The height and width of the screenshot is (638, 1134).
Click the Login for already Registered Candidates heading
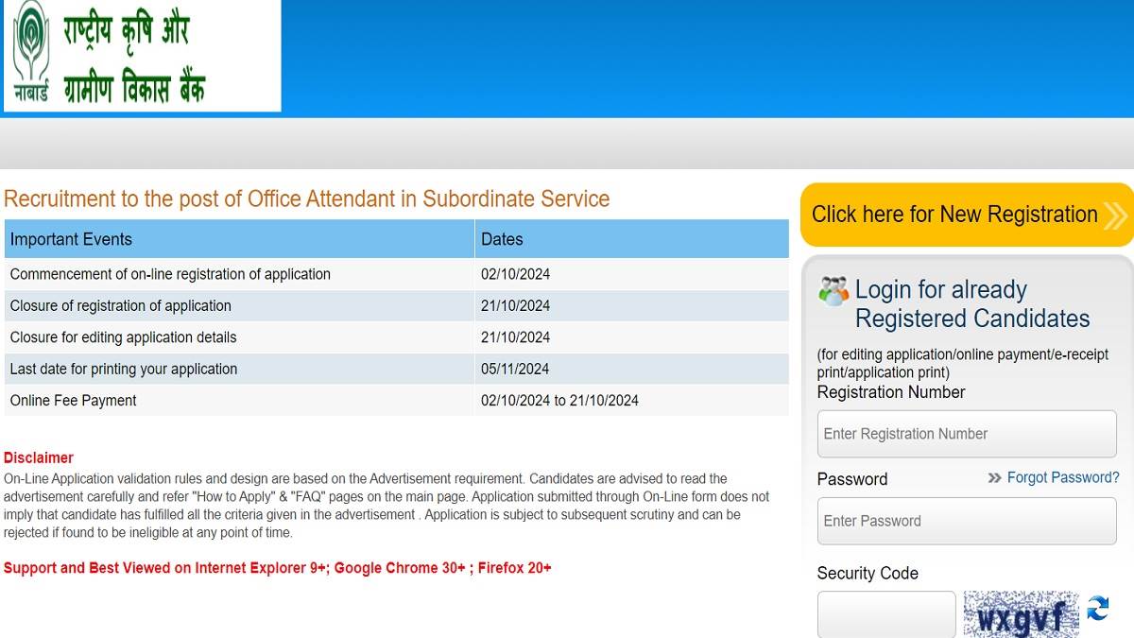tap(972, 304)
